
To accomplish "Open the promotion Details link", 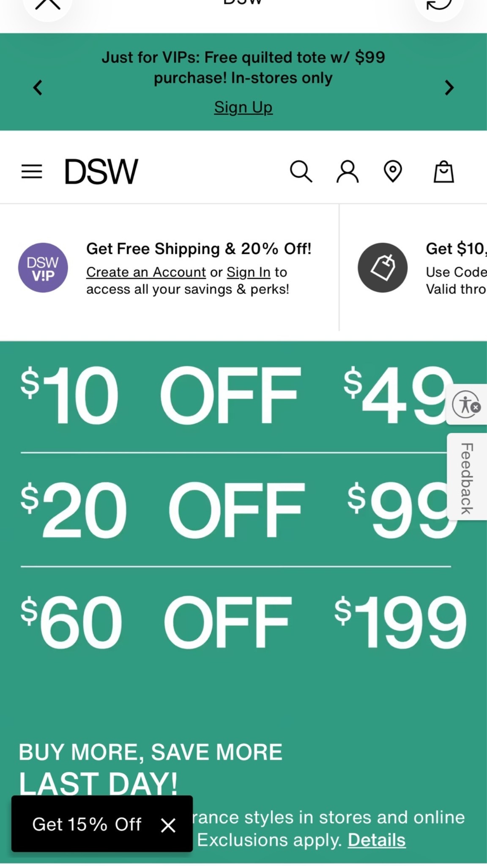I will (377, 840).
